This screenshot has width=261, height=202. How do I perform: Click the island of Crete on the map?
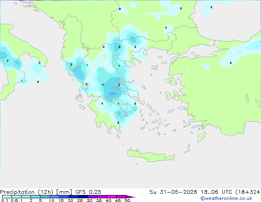coord(151,155)
